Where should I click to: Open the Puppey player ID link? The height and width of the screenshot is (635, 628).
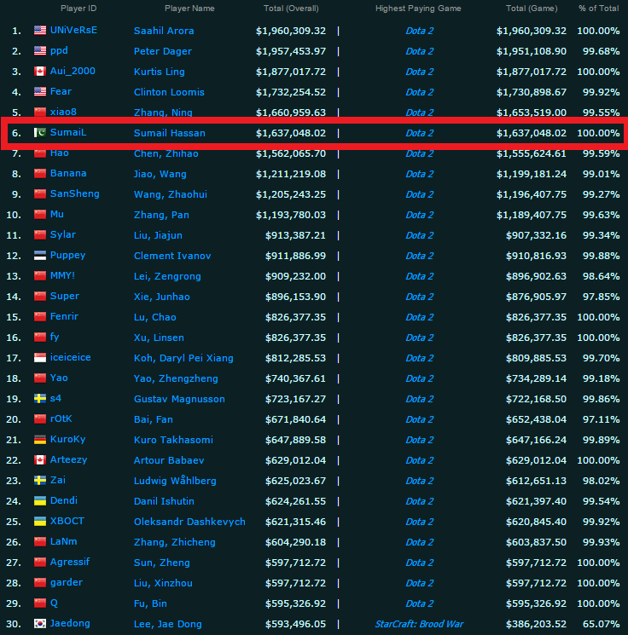67,255
